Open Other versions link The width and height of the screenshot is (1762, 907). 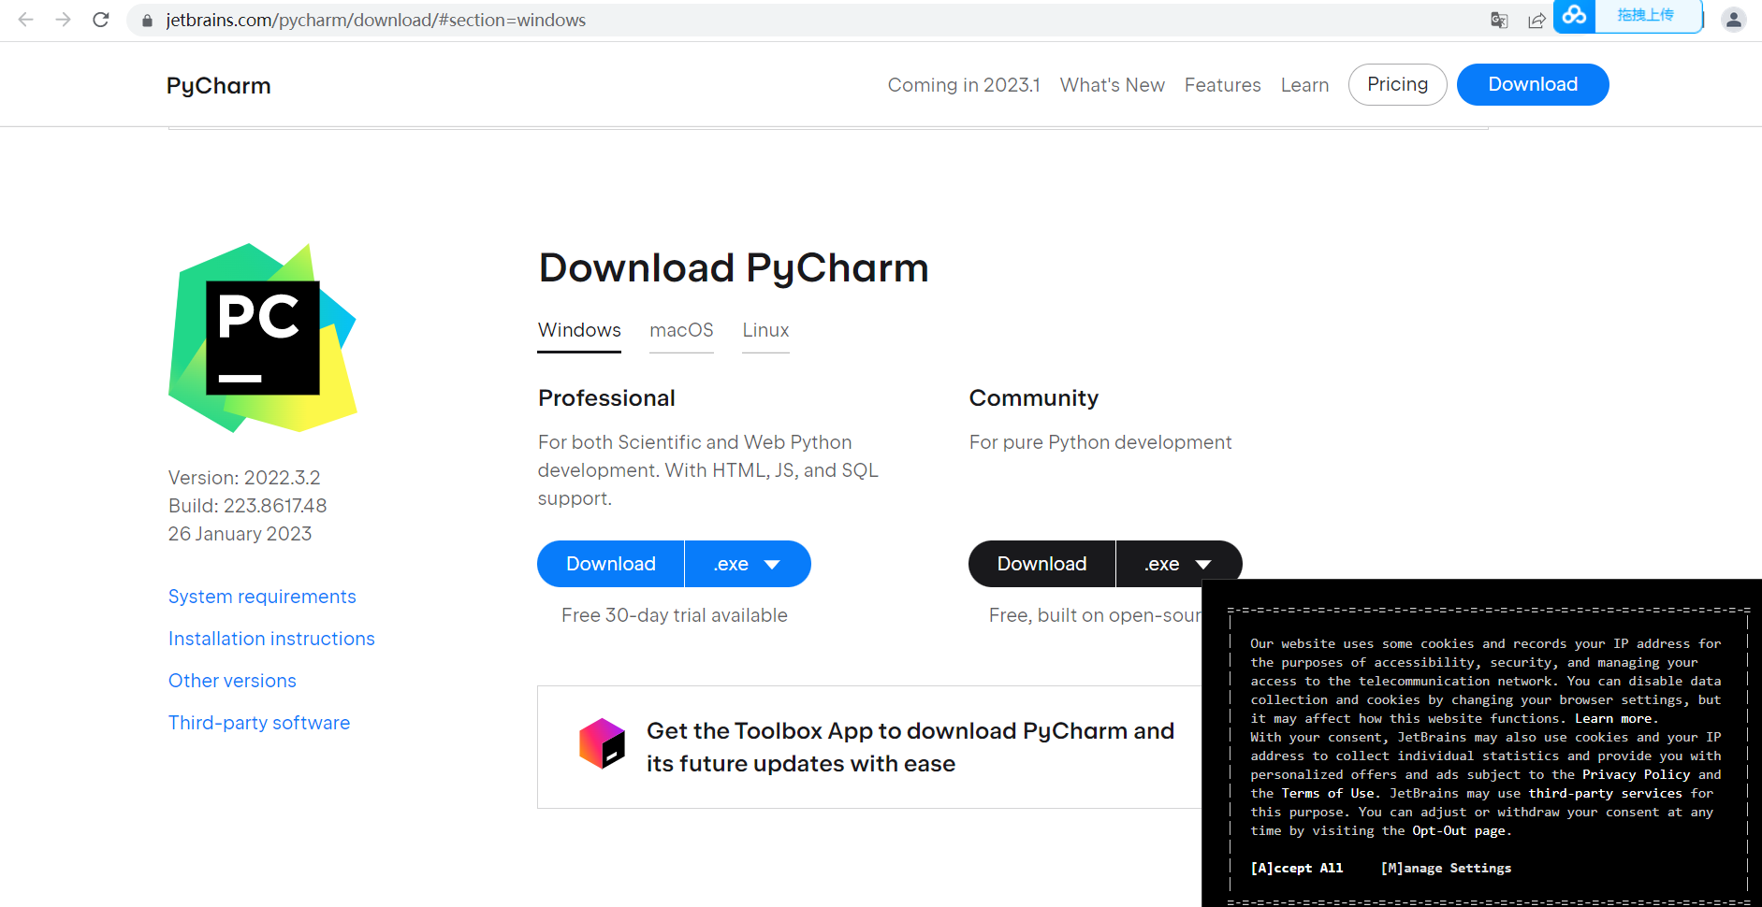pos(232,681)
